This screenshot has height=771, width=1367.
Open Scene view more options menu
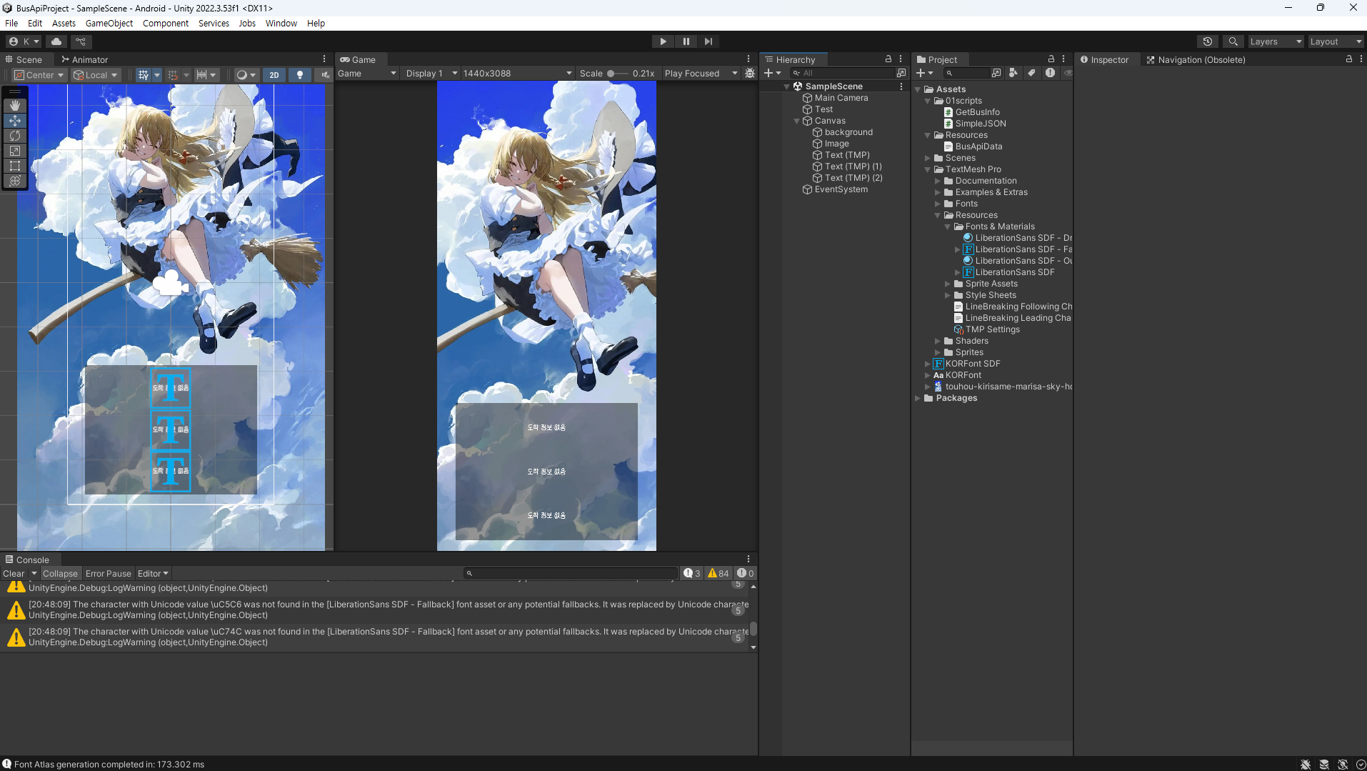tap(324, 59)
